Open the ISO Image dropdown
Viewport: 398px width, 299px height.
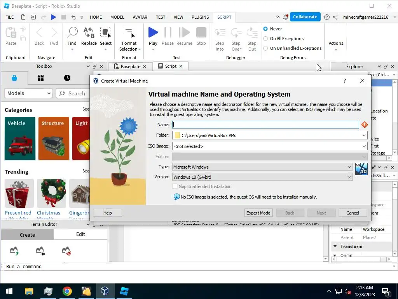(x=364, y=146)
